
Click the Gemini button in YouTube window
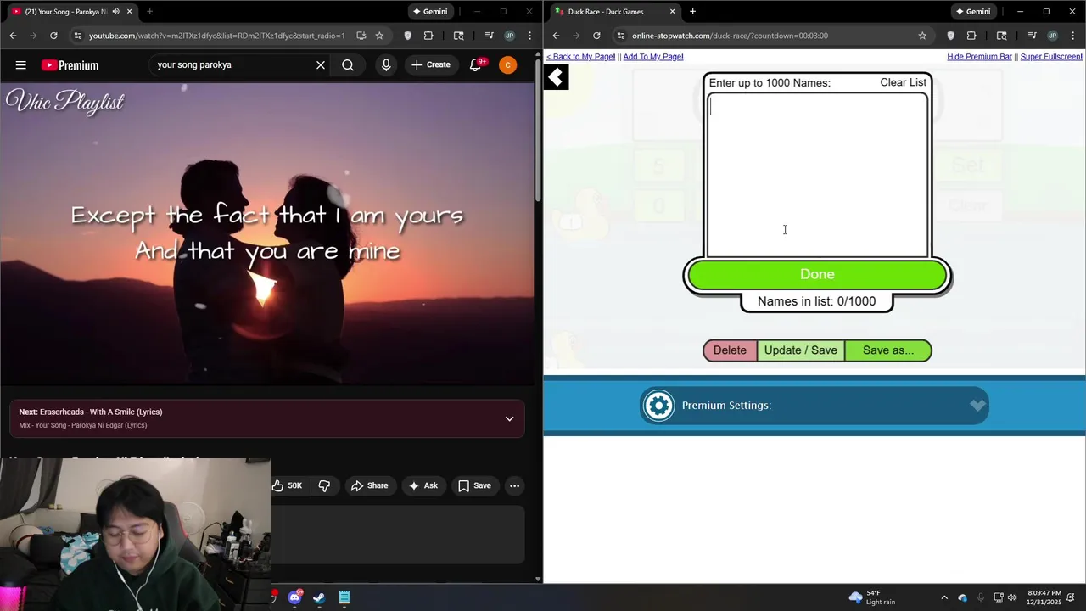(430, 12)
